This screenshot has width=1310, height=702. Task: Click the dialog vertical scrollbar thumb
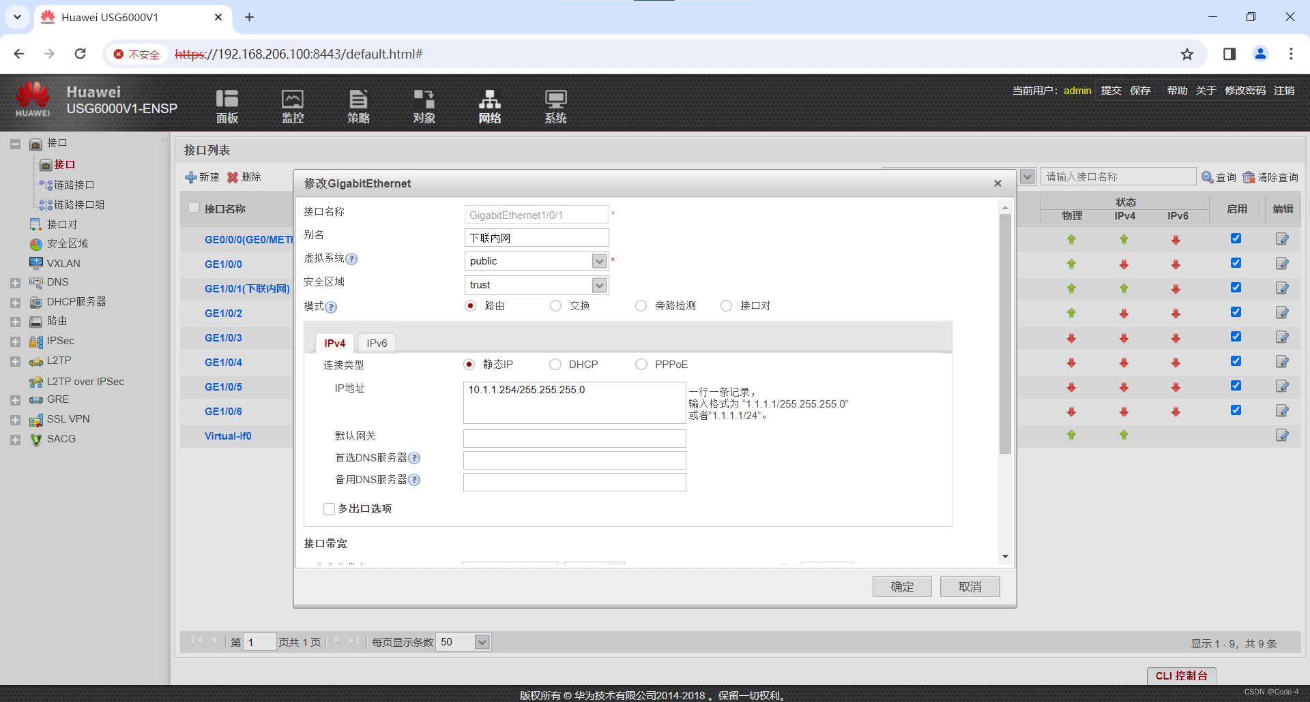pyautogui.click(x=1005, y=334)
